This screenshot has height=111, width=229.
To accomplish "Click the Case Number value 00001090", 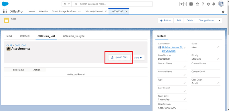I will pyautogui.click(x=164, y=59).
